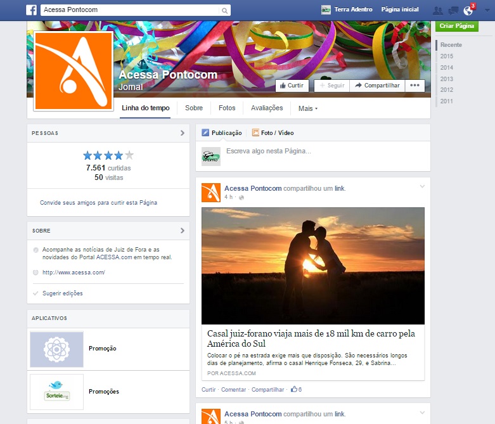Click Sugerir edições link
The width and height of the screenshot is (495, 424).
coord(63,293)
